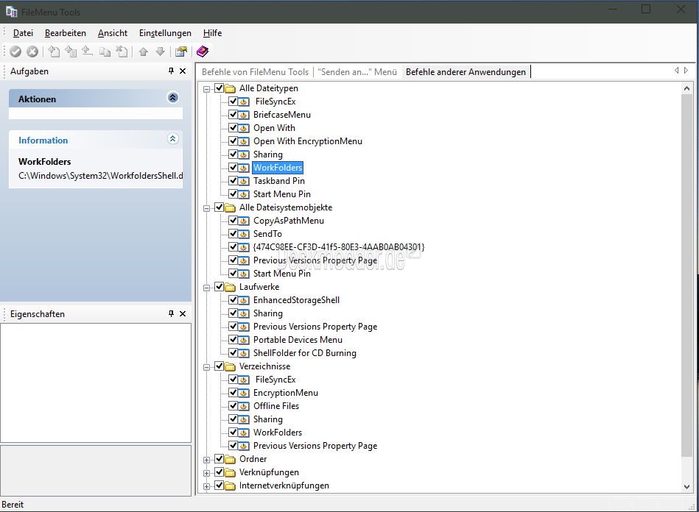Click the Add command toolbar icon
The width and height of the screenshot is (699, 512).
coord(54,51)
